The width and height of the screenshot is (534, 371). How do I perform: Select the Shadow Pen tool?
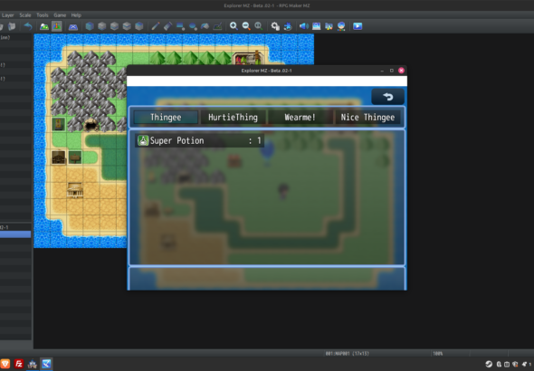click(217, 26)
